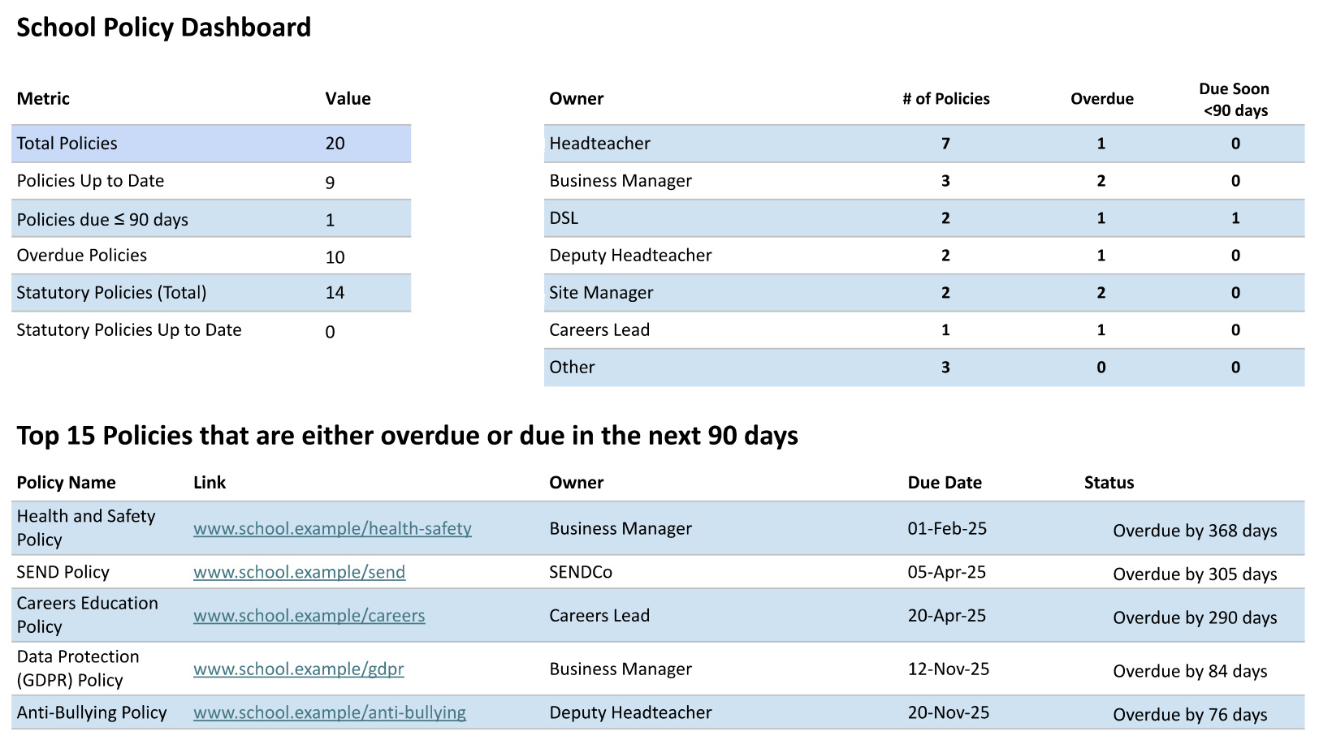This screenshot has width=1319, height=740.
Task: Click the Total Policies value 20
Action: (x=335, y=144)
